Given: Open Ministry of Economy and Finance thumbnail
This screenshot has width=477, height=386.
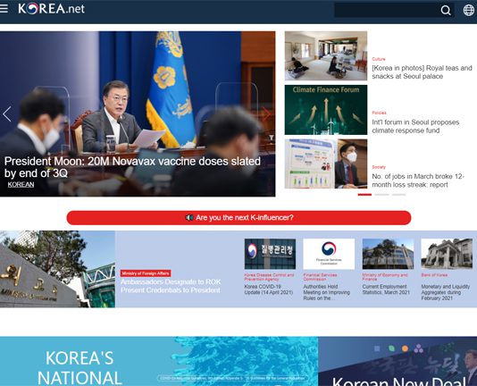Looking at the screenshot, I should (x=388, y=254).
